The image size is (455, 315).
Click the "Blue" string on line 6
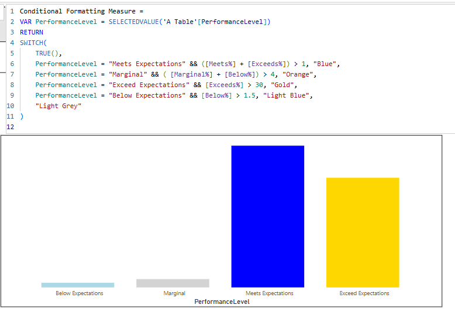point(325,64)
